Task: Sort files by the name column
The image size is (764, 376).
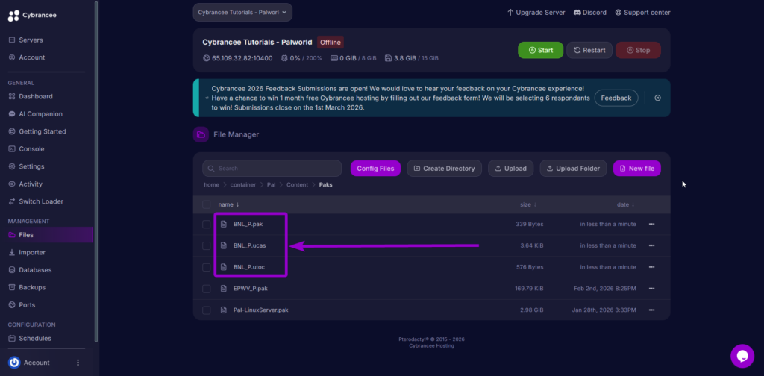Action: (x=227, y=204)
